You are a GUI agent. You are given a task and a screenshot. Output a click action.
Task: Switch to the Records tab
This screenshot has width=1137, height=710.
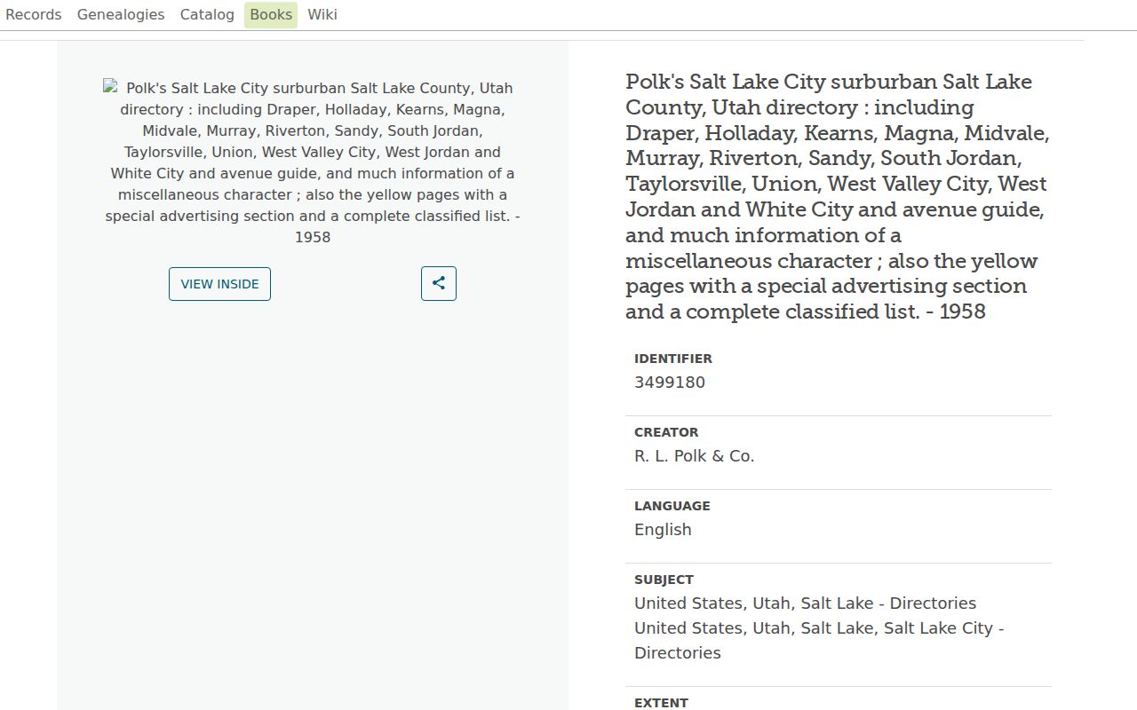[34, 15]
